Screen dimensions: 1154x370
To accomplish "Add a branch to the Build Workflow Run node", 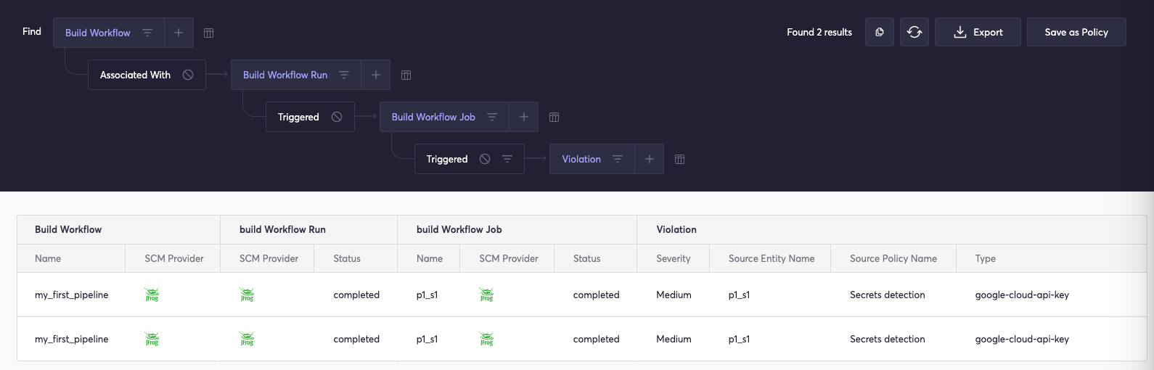I will 376,75.
